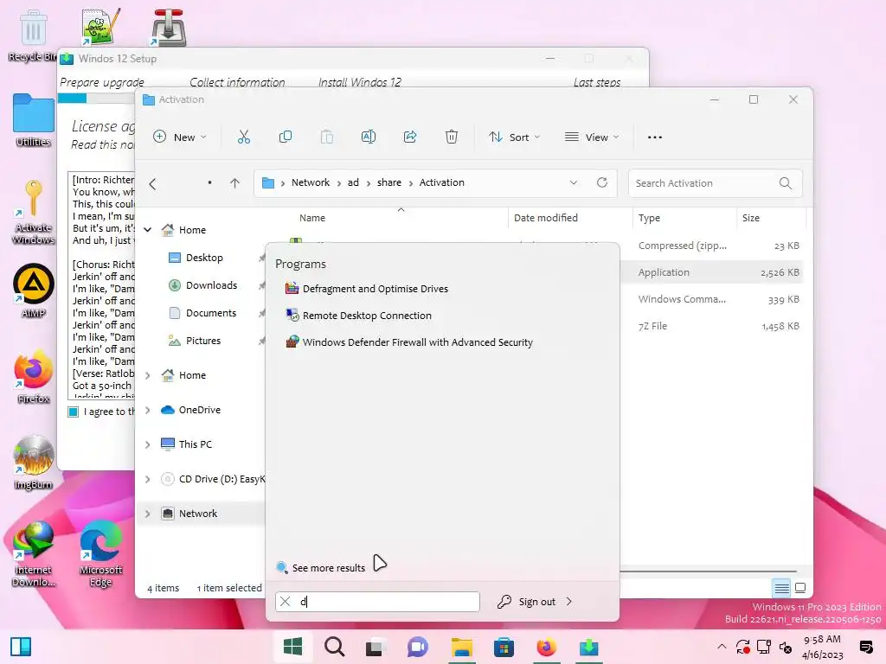Click the Copy icon in Explorer toolbar
The image size is (886, 664).
286,137
